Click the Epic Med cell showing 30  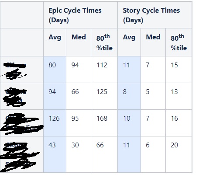pos(79,154)
